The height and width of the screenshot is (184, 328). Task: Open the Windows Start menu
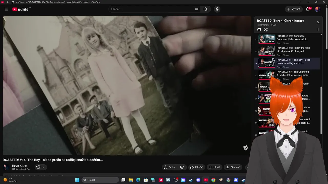(77, 180)
